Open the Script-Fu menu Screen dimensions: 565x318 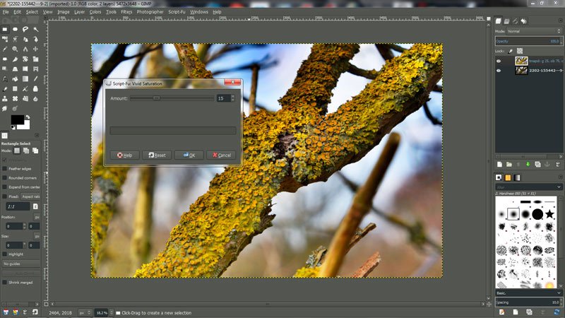click(x=177, y=12)
